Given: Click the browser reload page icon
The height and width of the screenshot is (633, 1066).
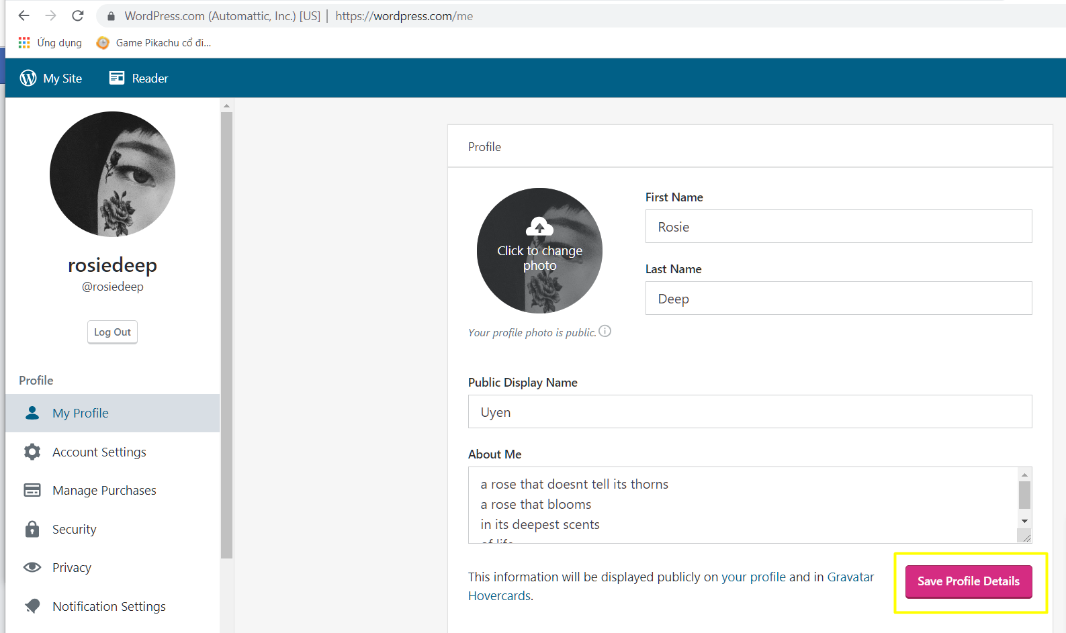Looking at the screenshot, I should 78,15.
